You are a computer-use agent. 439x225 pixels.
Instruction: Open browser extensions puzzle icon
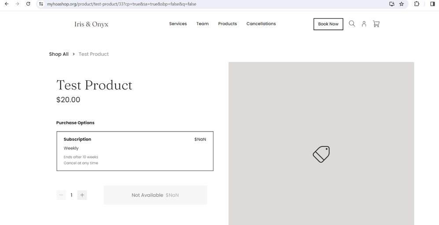point(417,4)
